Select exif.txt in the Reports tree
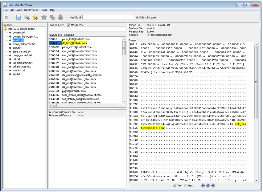Screen dimensions: 263x192 17,48
